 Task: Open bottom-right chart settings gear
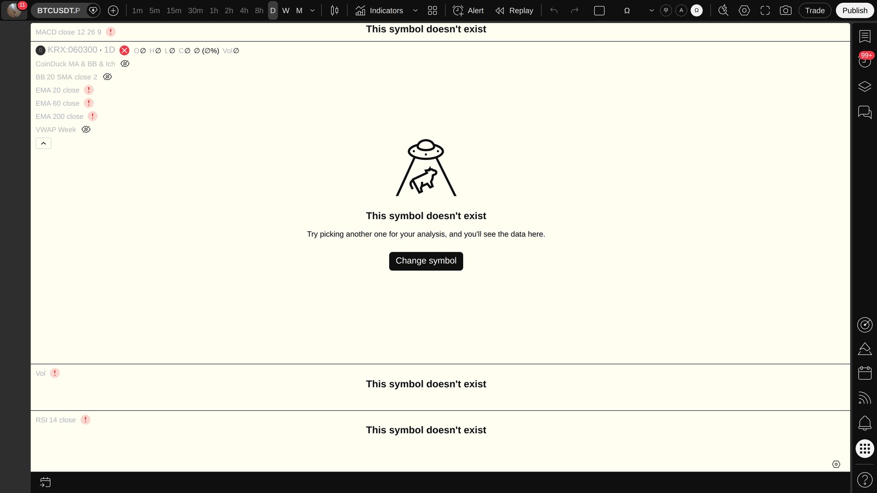click(x=836, y=464)
